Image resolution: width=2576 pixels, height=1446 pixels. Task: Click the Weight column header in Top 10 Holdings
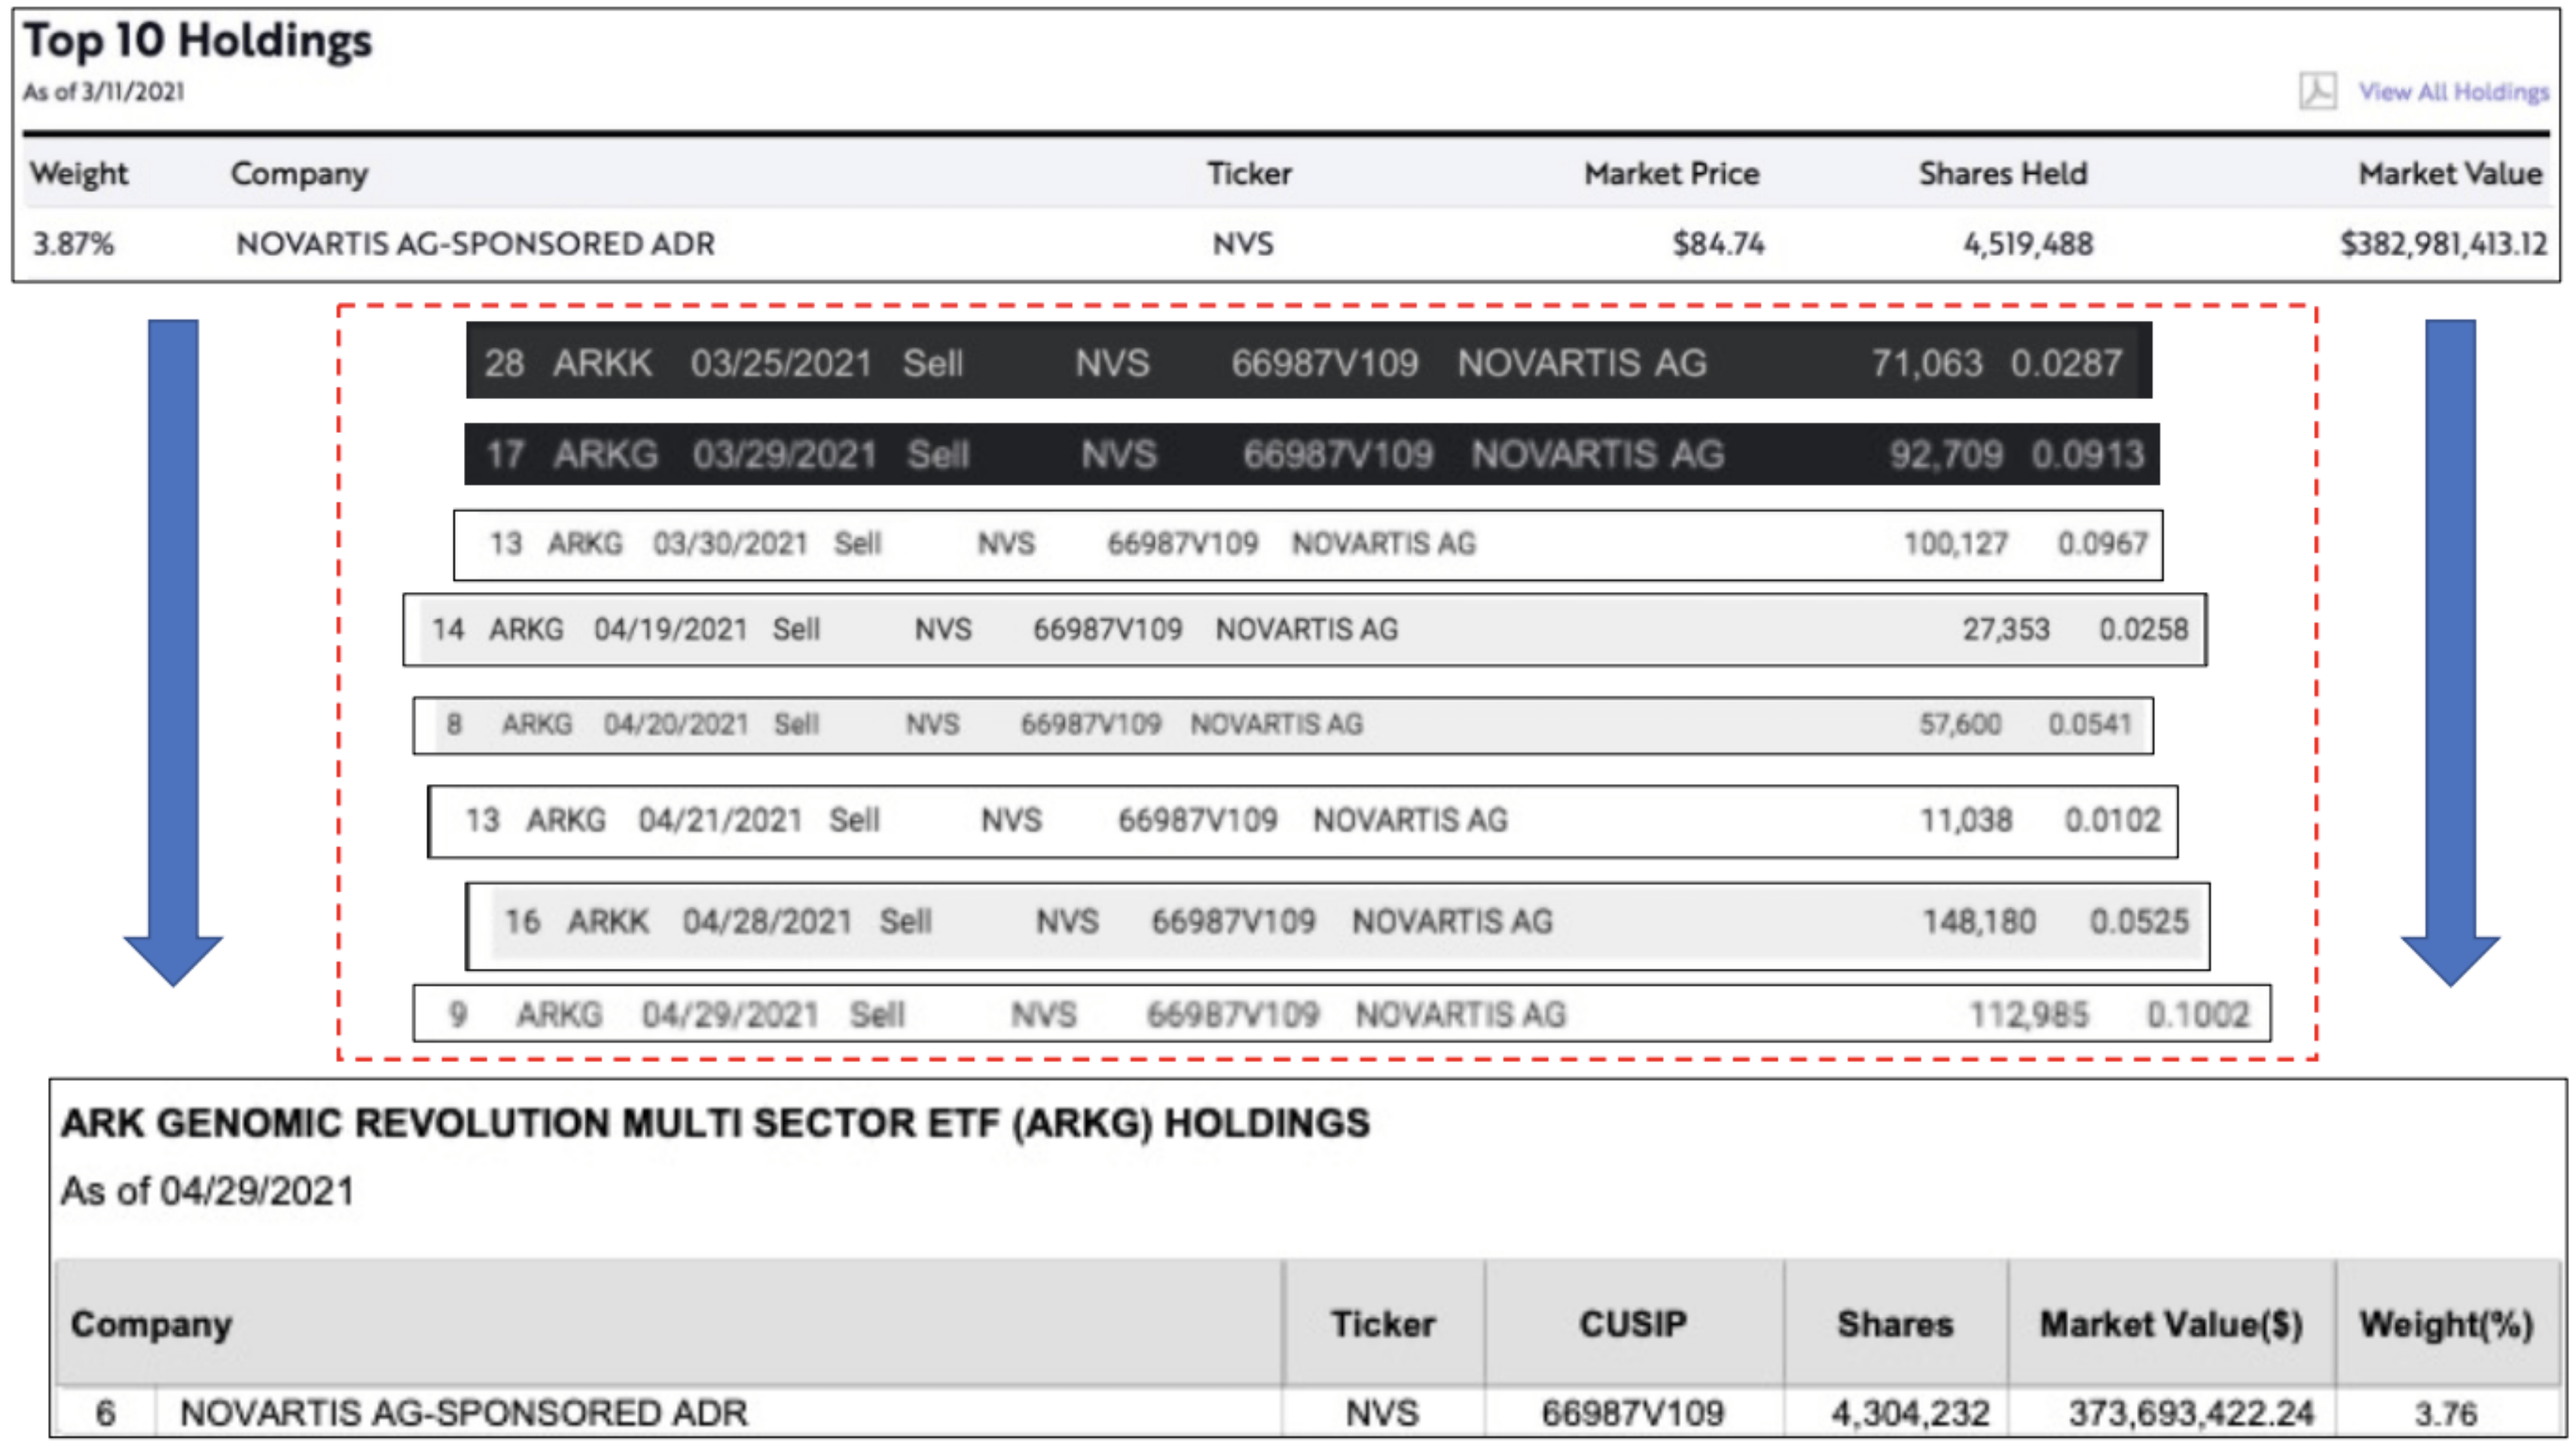click(x=79, y=174)
